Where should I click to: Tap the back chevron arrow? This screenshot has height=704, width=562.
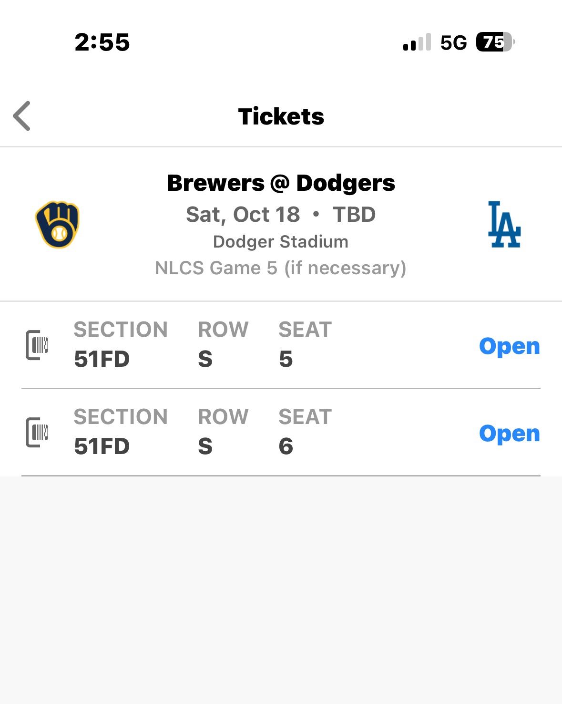[x=22, y=116]
